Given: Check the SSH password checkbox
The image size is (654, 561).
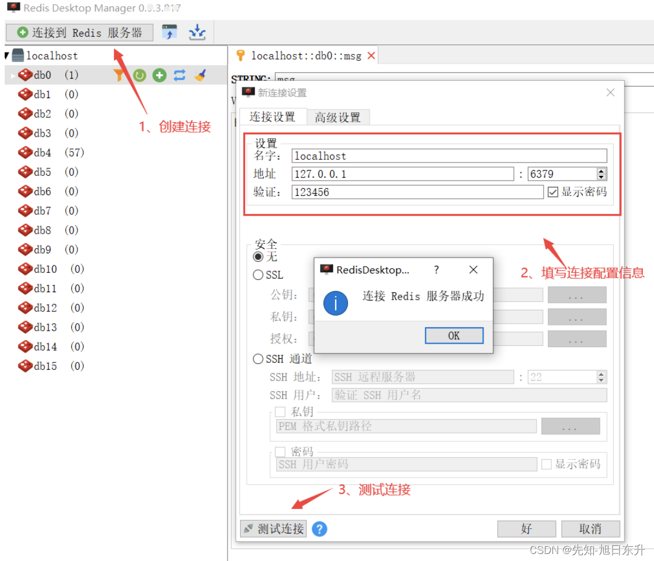Looking at the screenshot, I should [280, 452].
